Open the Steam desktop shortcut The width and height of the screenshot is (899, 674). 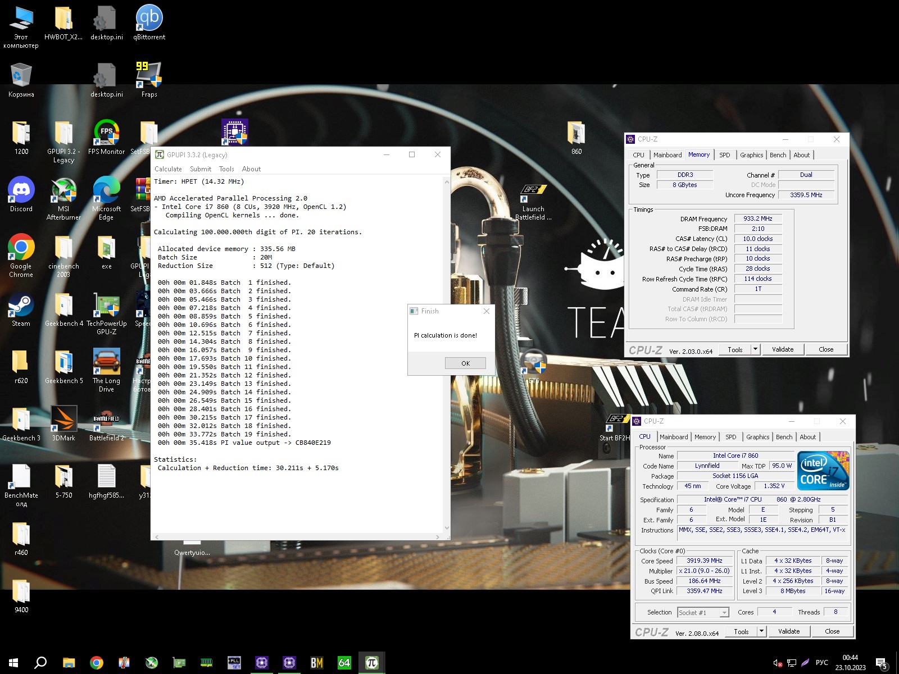[x=21, y=309]
